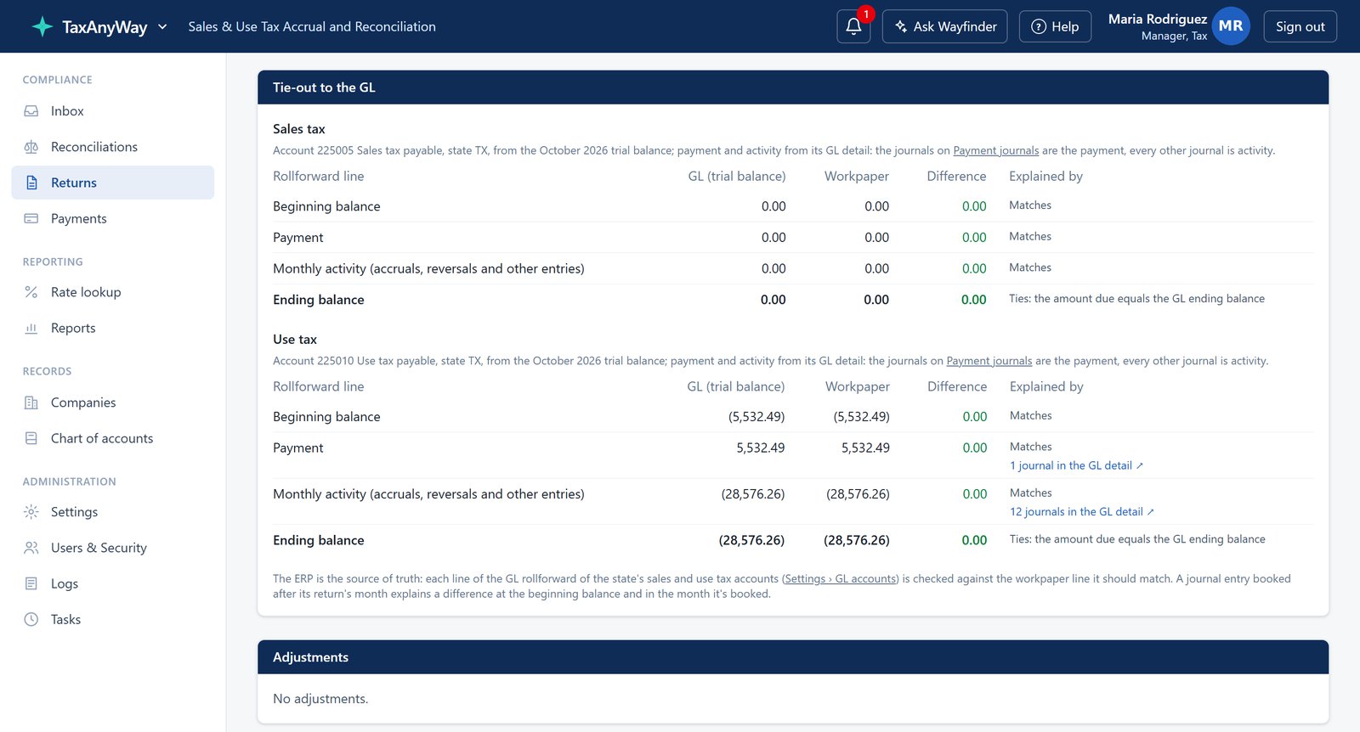Viewport: 1360px width, 732px height.
Task: Click the Reports bar chart icon
Action: pos(31,328)
